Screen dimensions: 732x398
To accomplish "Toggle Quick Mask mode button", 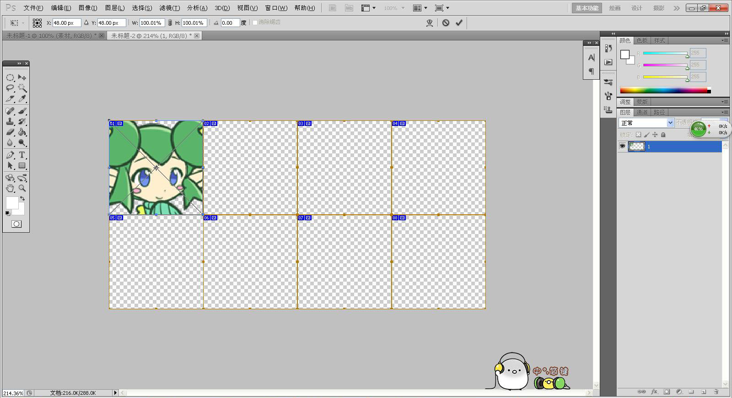I will (x=16, y=224).
